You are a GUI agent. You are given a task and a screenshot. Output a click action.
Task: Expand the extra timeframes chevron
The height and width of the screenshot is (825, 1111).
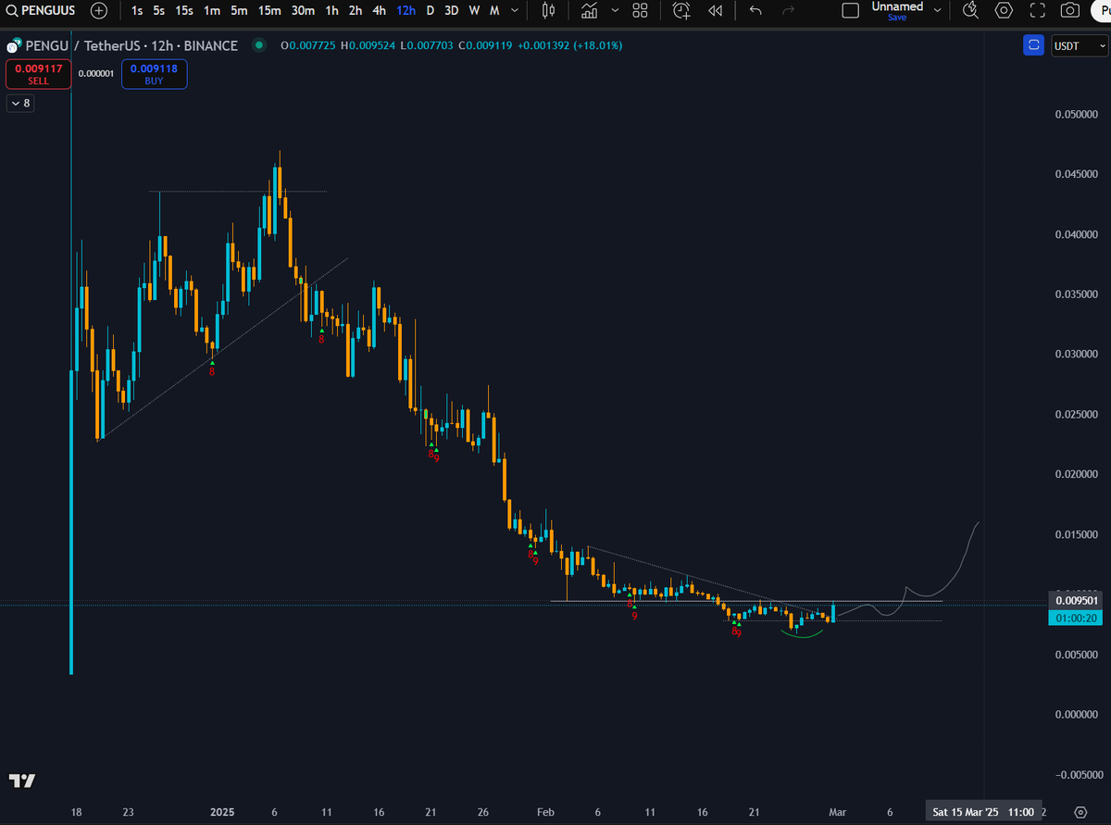(x=514, y=11)
